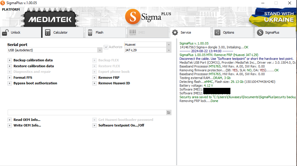Click Software testpoint On.../Off

[121, 125]
